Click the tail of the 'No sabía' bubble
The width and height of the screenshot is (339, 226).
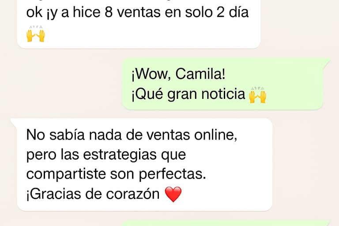(x=14, y=123)
